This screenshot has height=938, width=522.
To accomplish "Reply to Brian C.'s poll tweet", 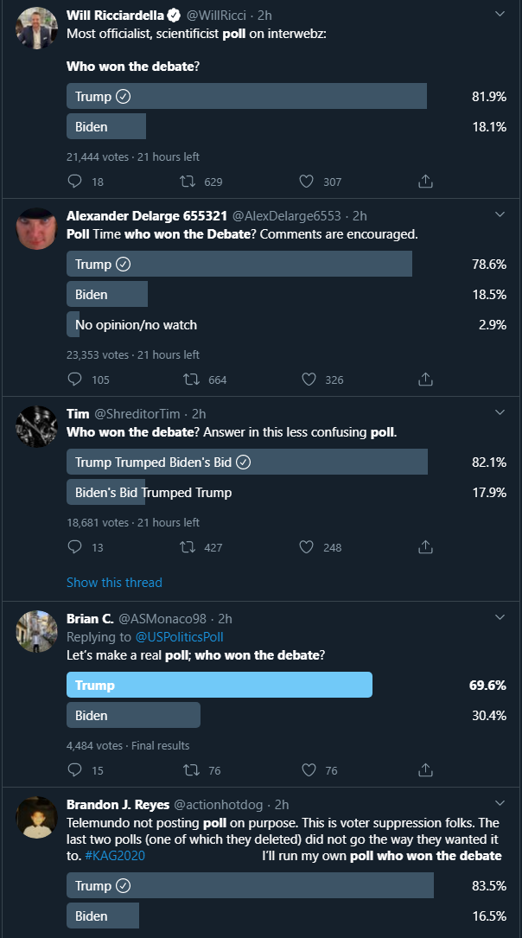I will (x=74, y=770).
